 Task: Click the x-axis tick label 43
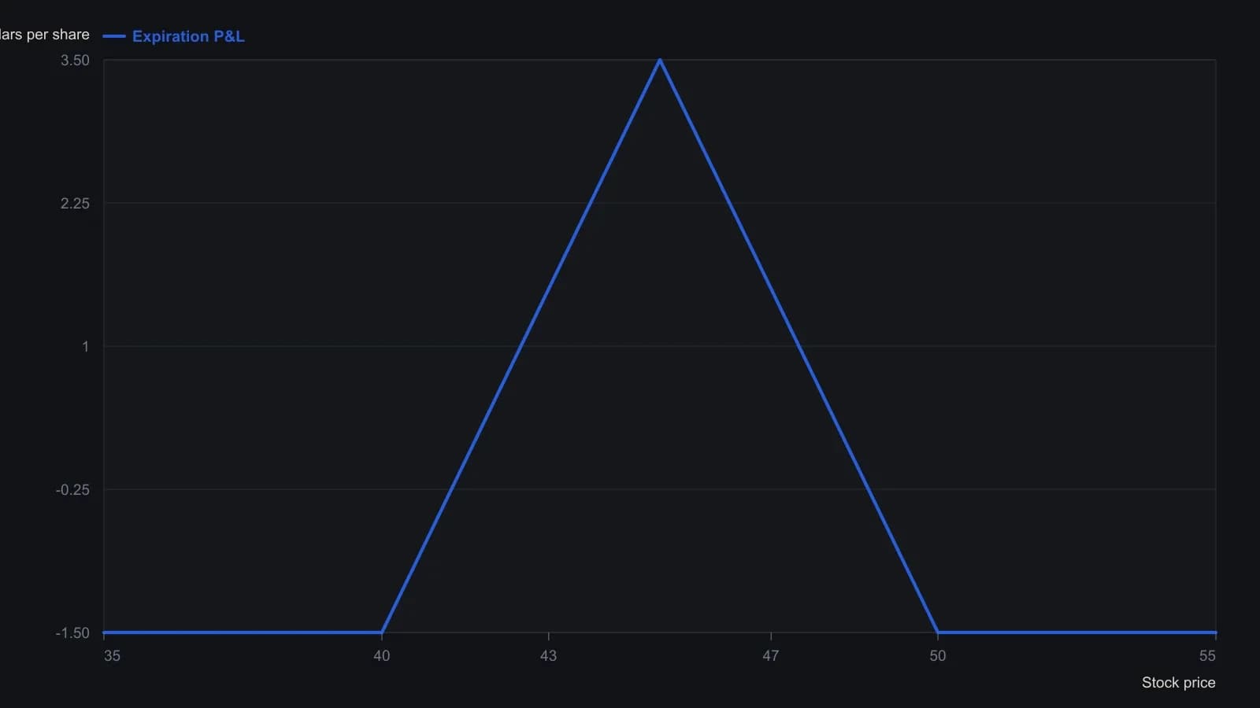(548, 656)
